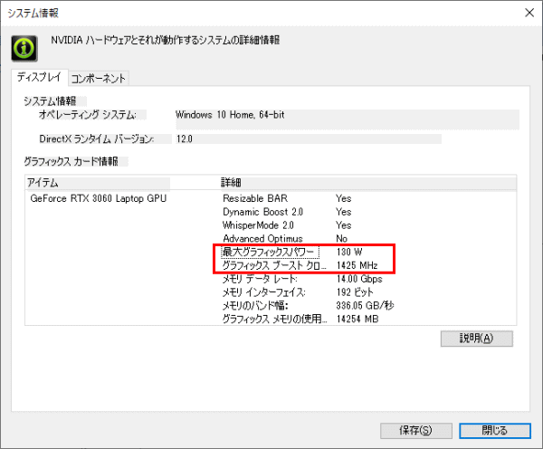Close the システム情報 dialog with X
The image size is (543, 449).
529,13
